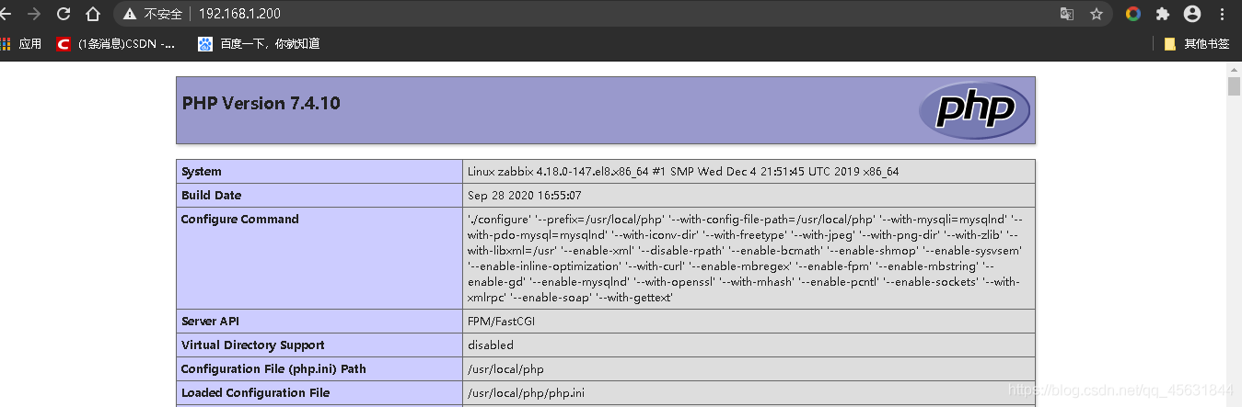Open the Chrome profile avatar
The height and width of the screenshot is (407, 1242).
click(x=1192, y=14)
